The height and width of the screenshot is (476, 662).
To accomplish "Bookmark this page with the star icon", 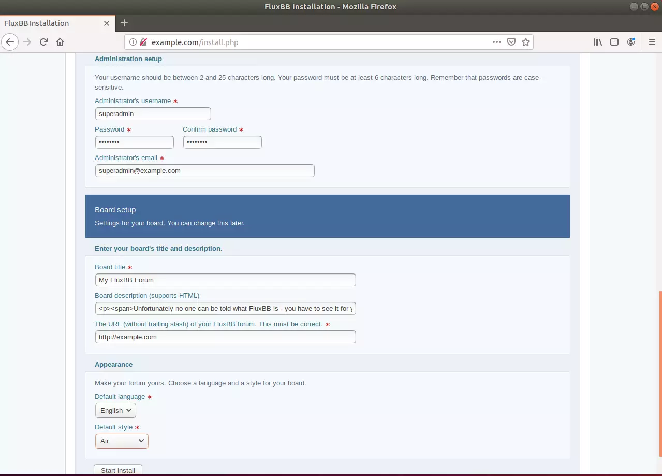I will pos(526,42).
